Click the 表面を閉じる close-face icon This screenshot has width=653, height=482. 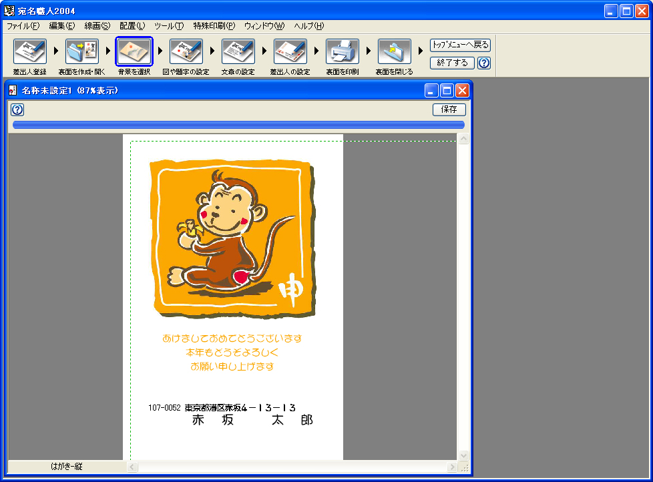(394, 51)
